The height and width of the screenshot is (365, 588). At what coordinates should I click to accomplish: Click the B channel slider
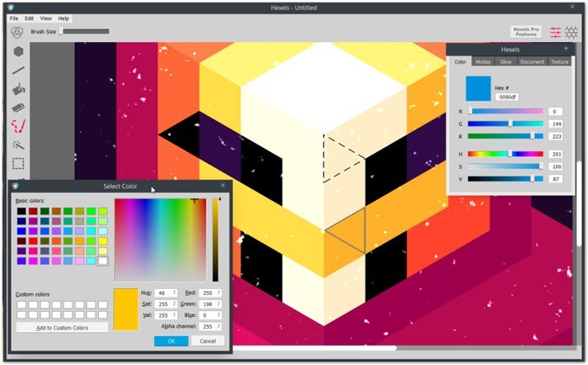click(505, 136)
